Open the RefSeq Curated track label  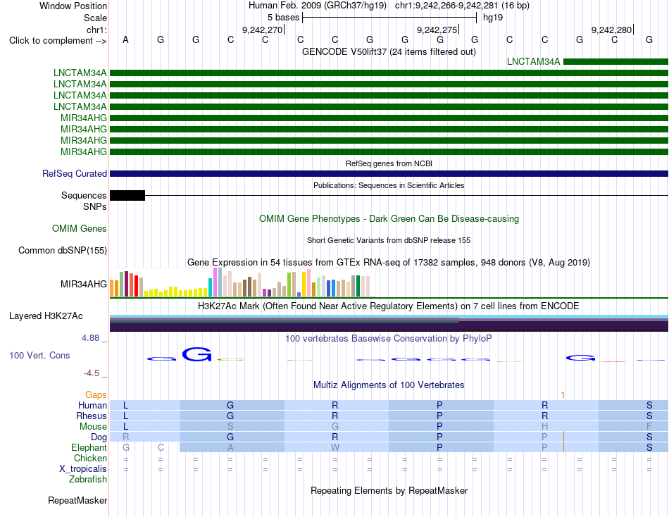coord(75,174)
